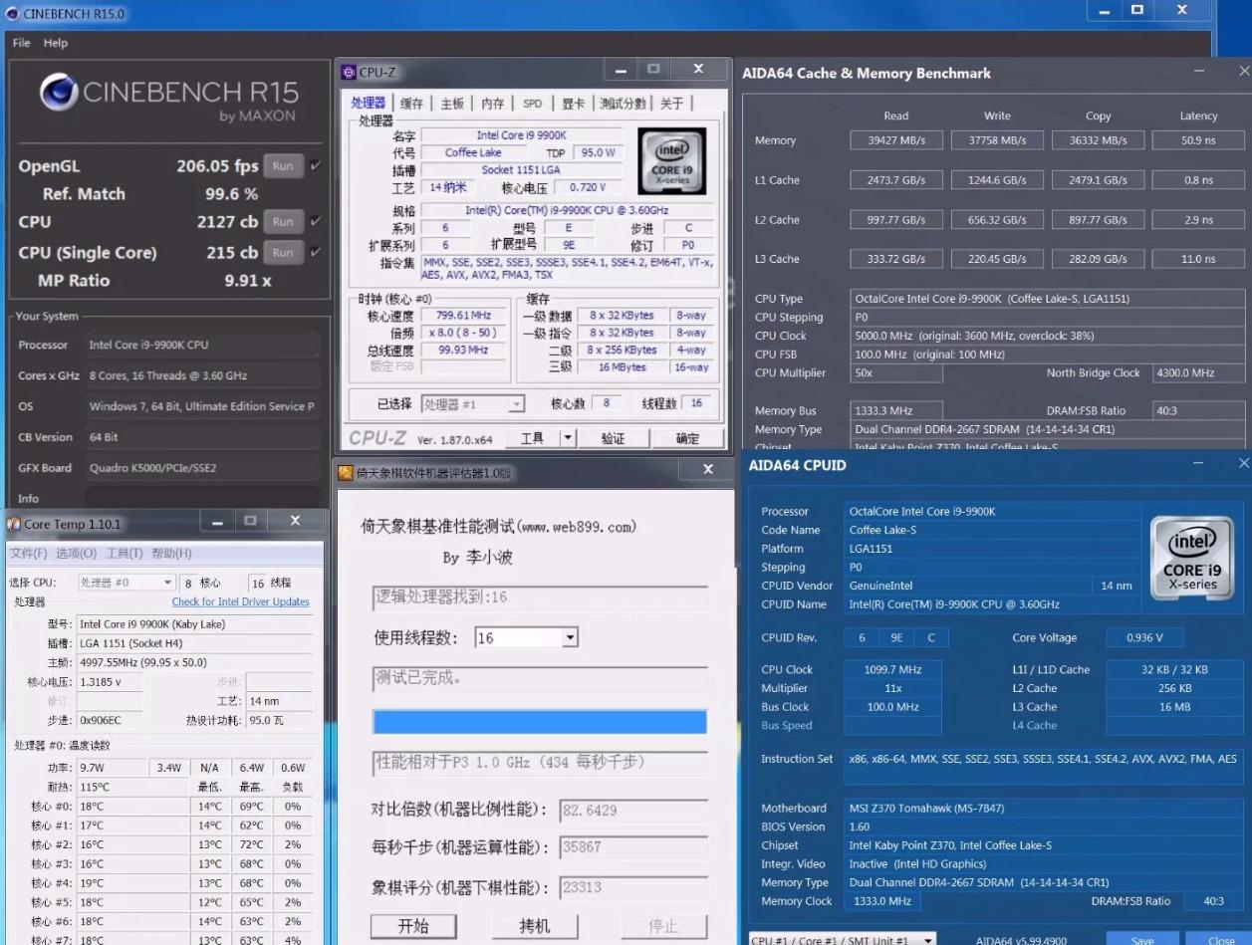This screenshot has height=945, width=1252.
Task: Expand the 处理器 #0 CPU dropdown in Core Temp
Action: 166,583
